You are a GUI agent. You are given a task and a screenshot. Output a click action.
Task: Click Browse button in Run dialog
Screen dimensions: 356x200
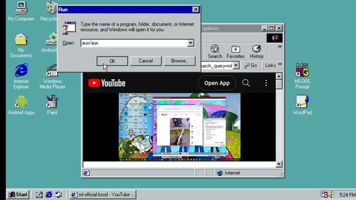[180, 61]
